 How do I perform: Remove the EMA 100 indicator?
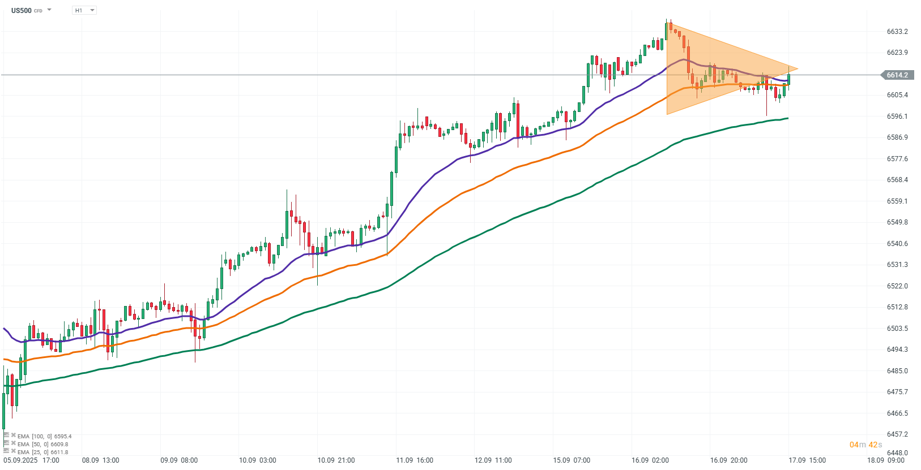pos(13,436)
